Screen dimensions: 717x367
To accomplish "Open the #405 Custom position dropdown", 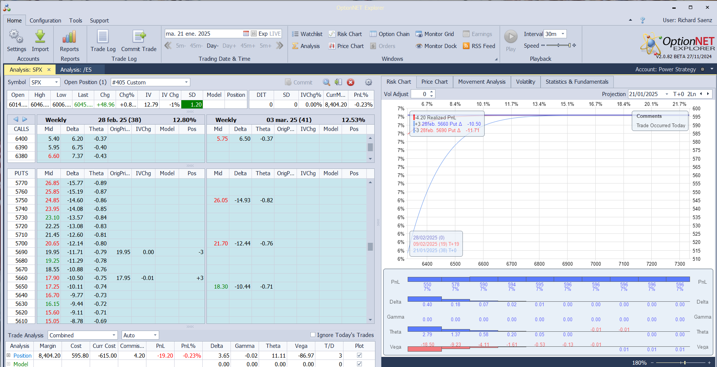I will pos(186,82).
